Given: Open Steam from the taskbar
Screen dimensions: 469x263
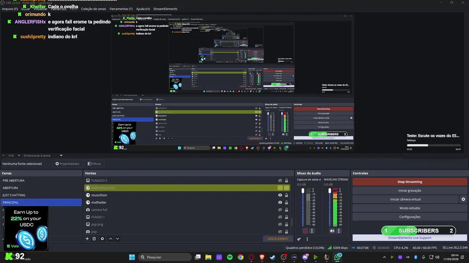Looking at the screenshot, I should point(273,257).
